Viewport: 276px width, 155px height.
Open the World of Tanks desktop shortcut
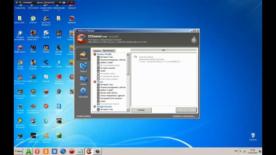tap(59, 93)
